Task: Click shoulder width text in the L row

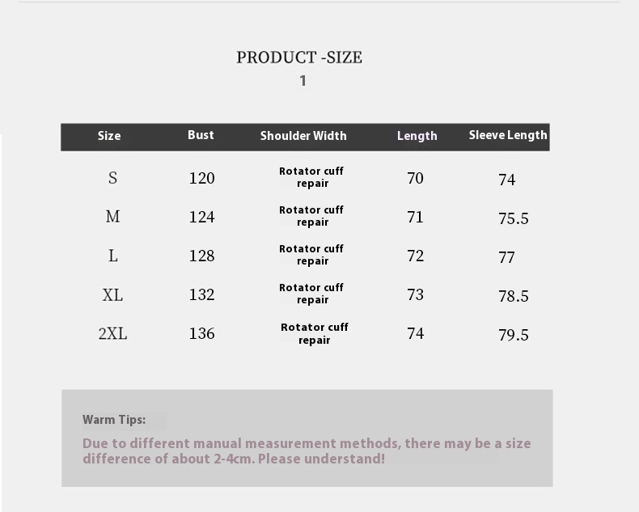Action: 311,255
